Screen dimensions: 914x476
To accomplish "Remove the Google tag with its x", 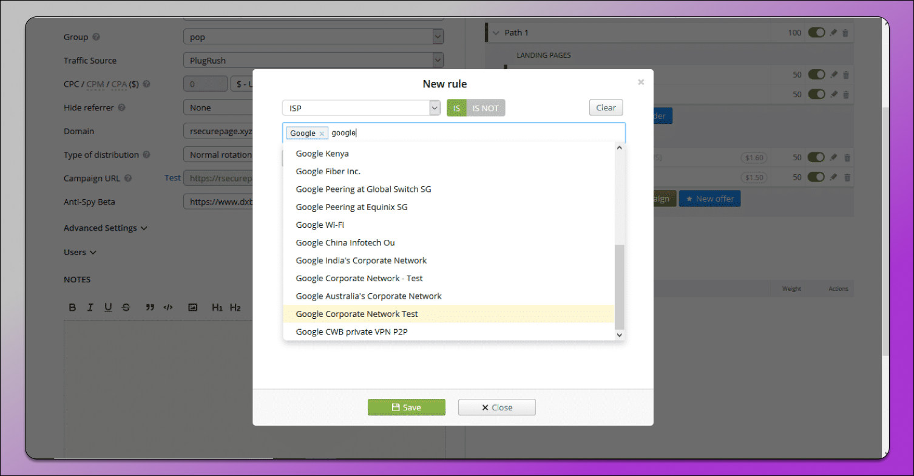I will click(322, 134).
